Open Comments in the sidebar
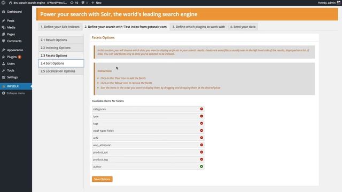342x192 pixels. coord(14,41)
